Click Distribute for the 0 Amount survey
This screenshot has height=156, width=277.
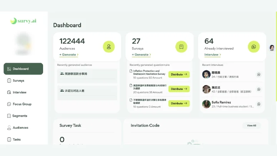tap(179, 104)
